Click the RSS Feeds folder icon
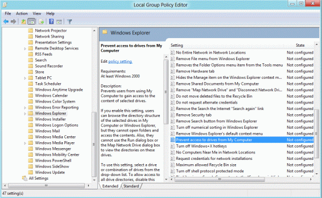The image size is (322, 198). pyautogui.click(x=31, y=54)
